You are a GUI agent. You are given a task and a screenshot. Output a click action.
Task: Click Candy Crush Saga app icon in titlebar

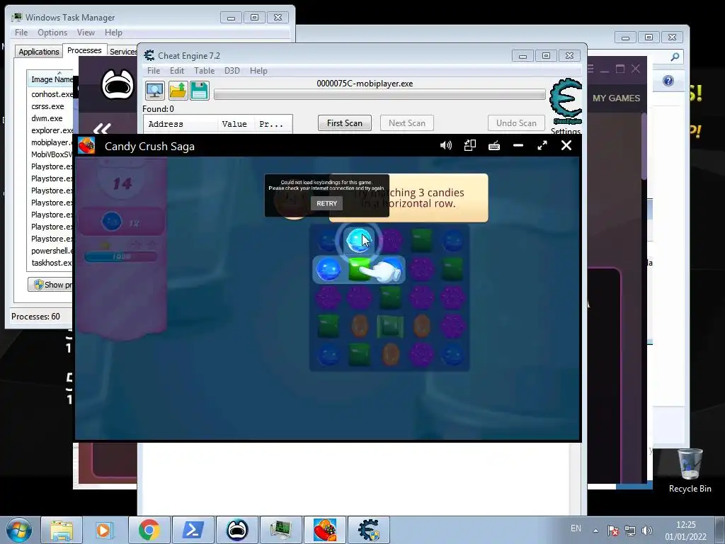(86, 146)
